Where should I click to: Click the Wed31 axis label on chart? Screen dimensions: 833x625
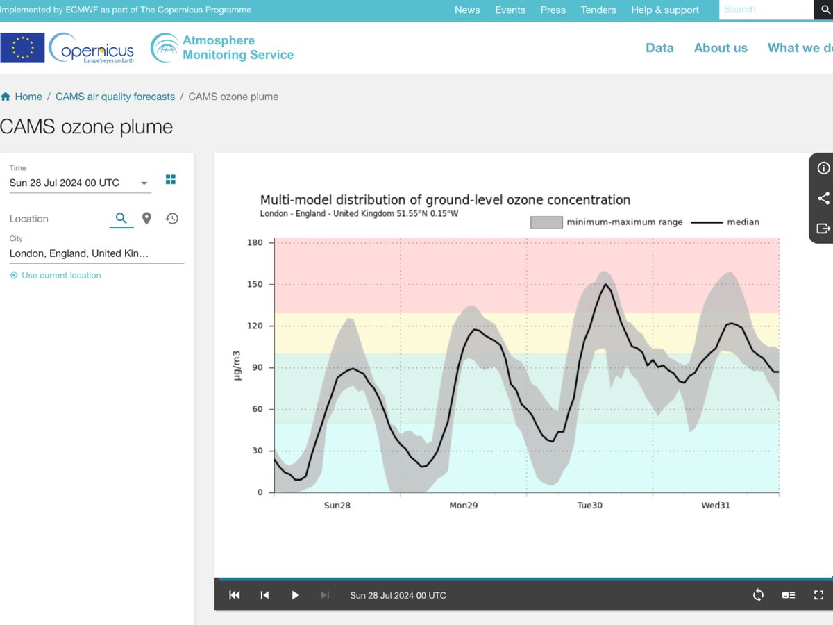tap(716, 506)
